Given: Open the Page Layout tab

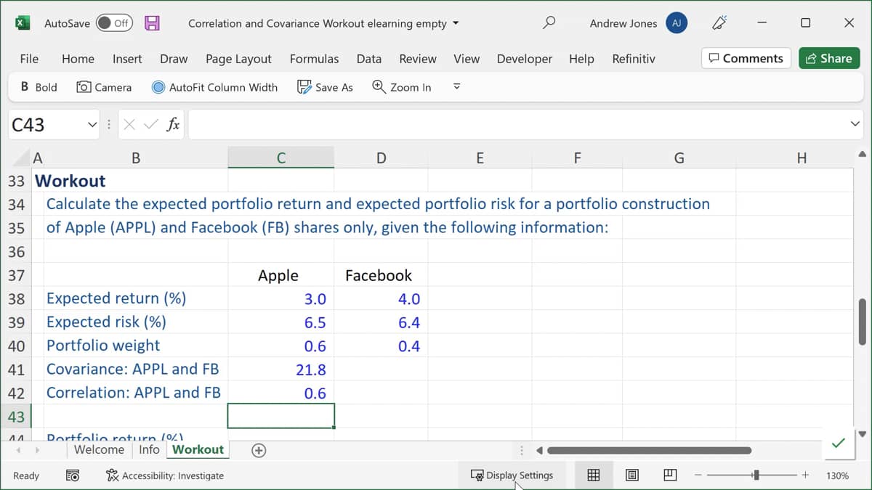Looking at the screenshot, I should (238, 59).
